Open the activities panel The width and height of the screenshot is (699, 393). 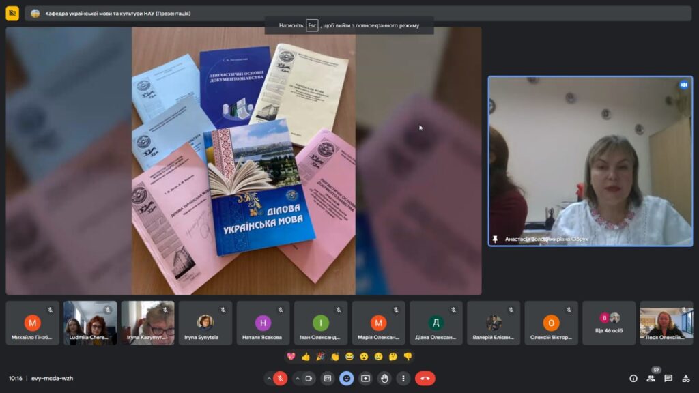click(686, 378)
